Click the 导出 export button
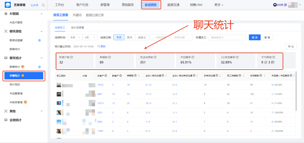The width and height of the screenshot is (304, 143). [290, 46]
